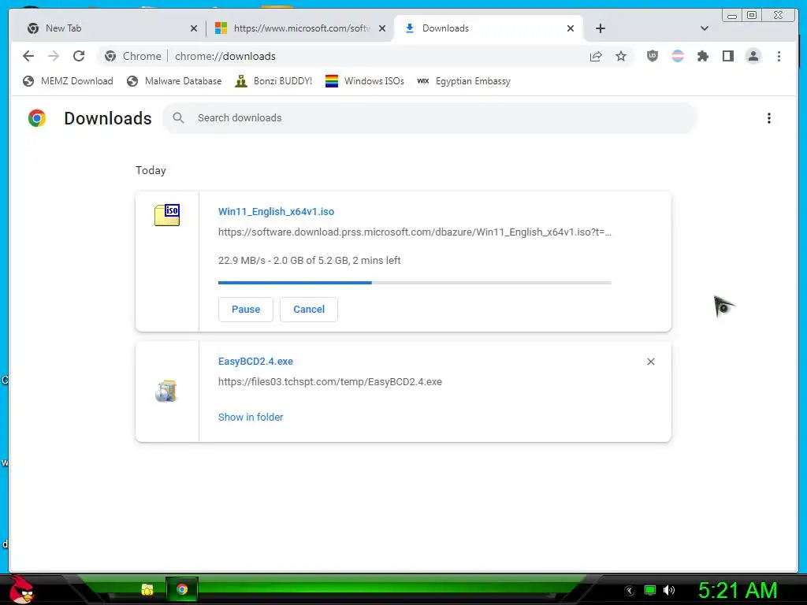
Task: Click the 5:21 AM taskbar clock
Action: coord(738,591)
